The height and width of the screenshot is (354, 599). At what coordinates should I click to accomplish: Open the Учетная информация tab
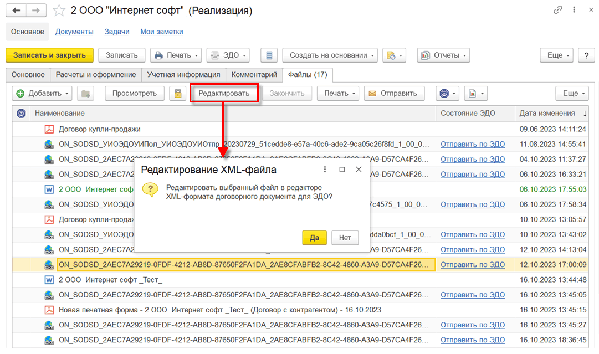click(183, 74)
